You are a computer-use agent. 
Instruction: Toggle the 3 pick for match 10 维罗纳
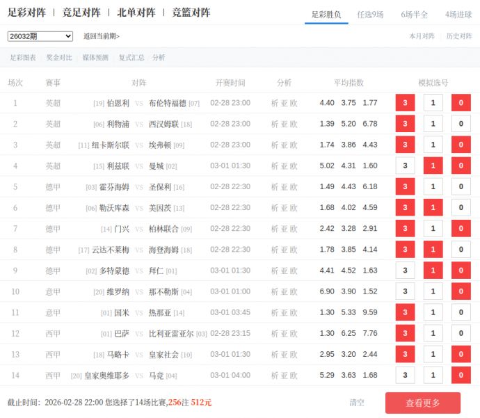[x=405, y=291]
